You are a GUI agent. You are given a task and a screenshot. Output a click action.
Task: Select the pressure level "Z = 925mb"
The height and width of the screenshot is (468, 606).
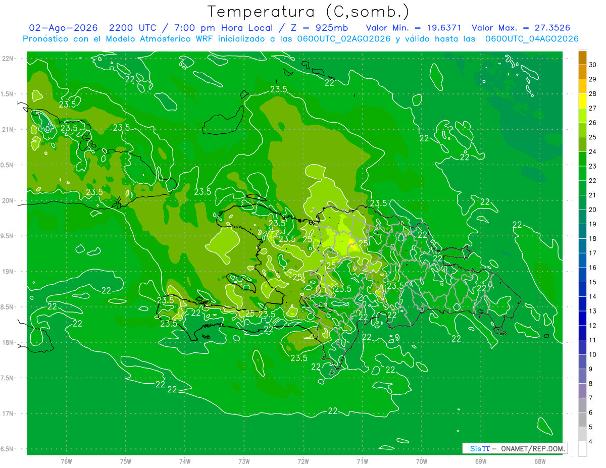pyautogui.click(x=317, y=28)
